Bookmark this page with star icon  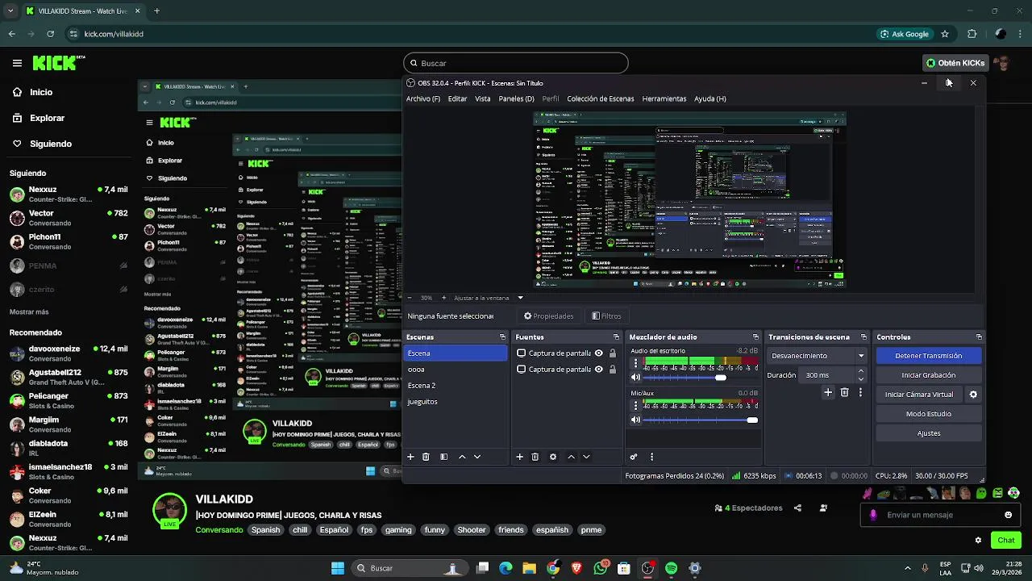click(x=945, y=34)
